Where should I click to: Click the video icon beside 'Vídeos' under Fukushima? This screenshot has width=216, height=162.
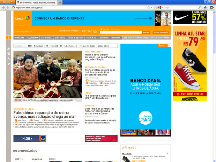tap(31, 120)
